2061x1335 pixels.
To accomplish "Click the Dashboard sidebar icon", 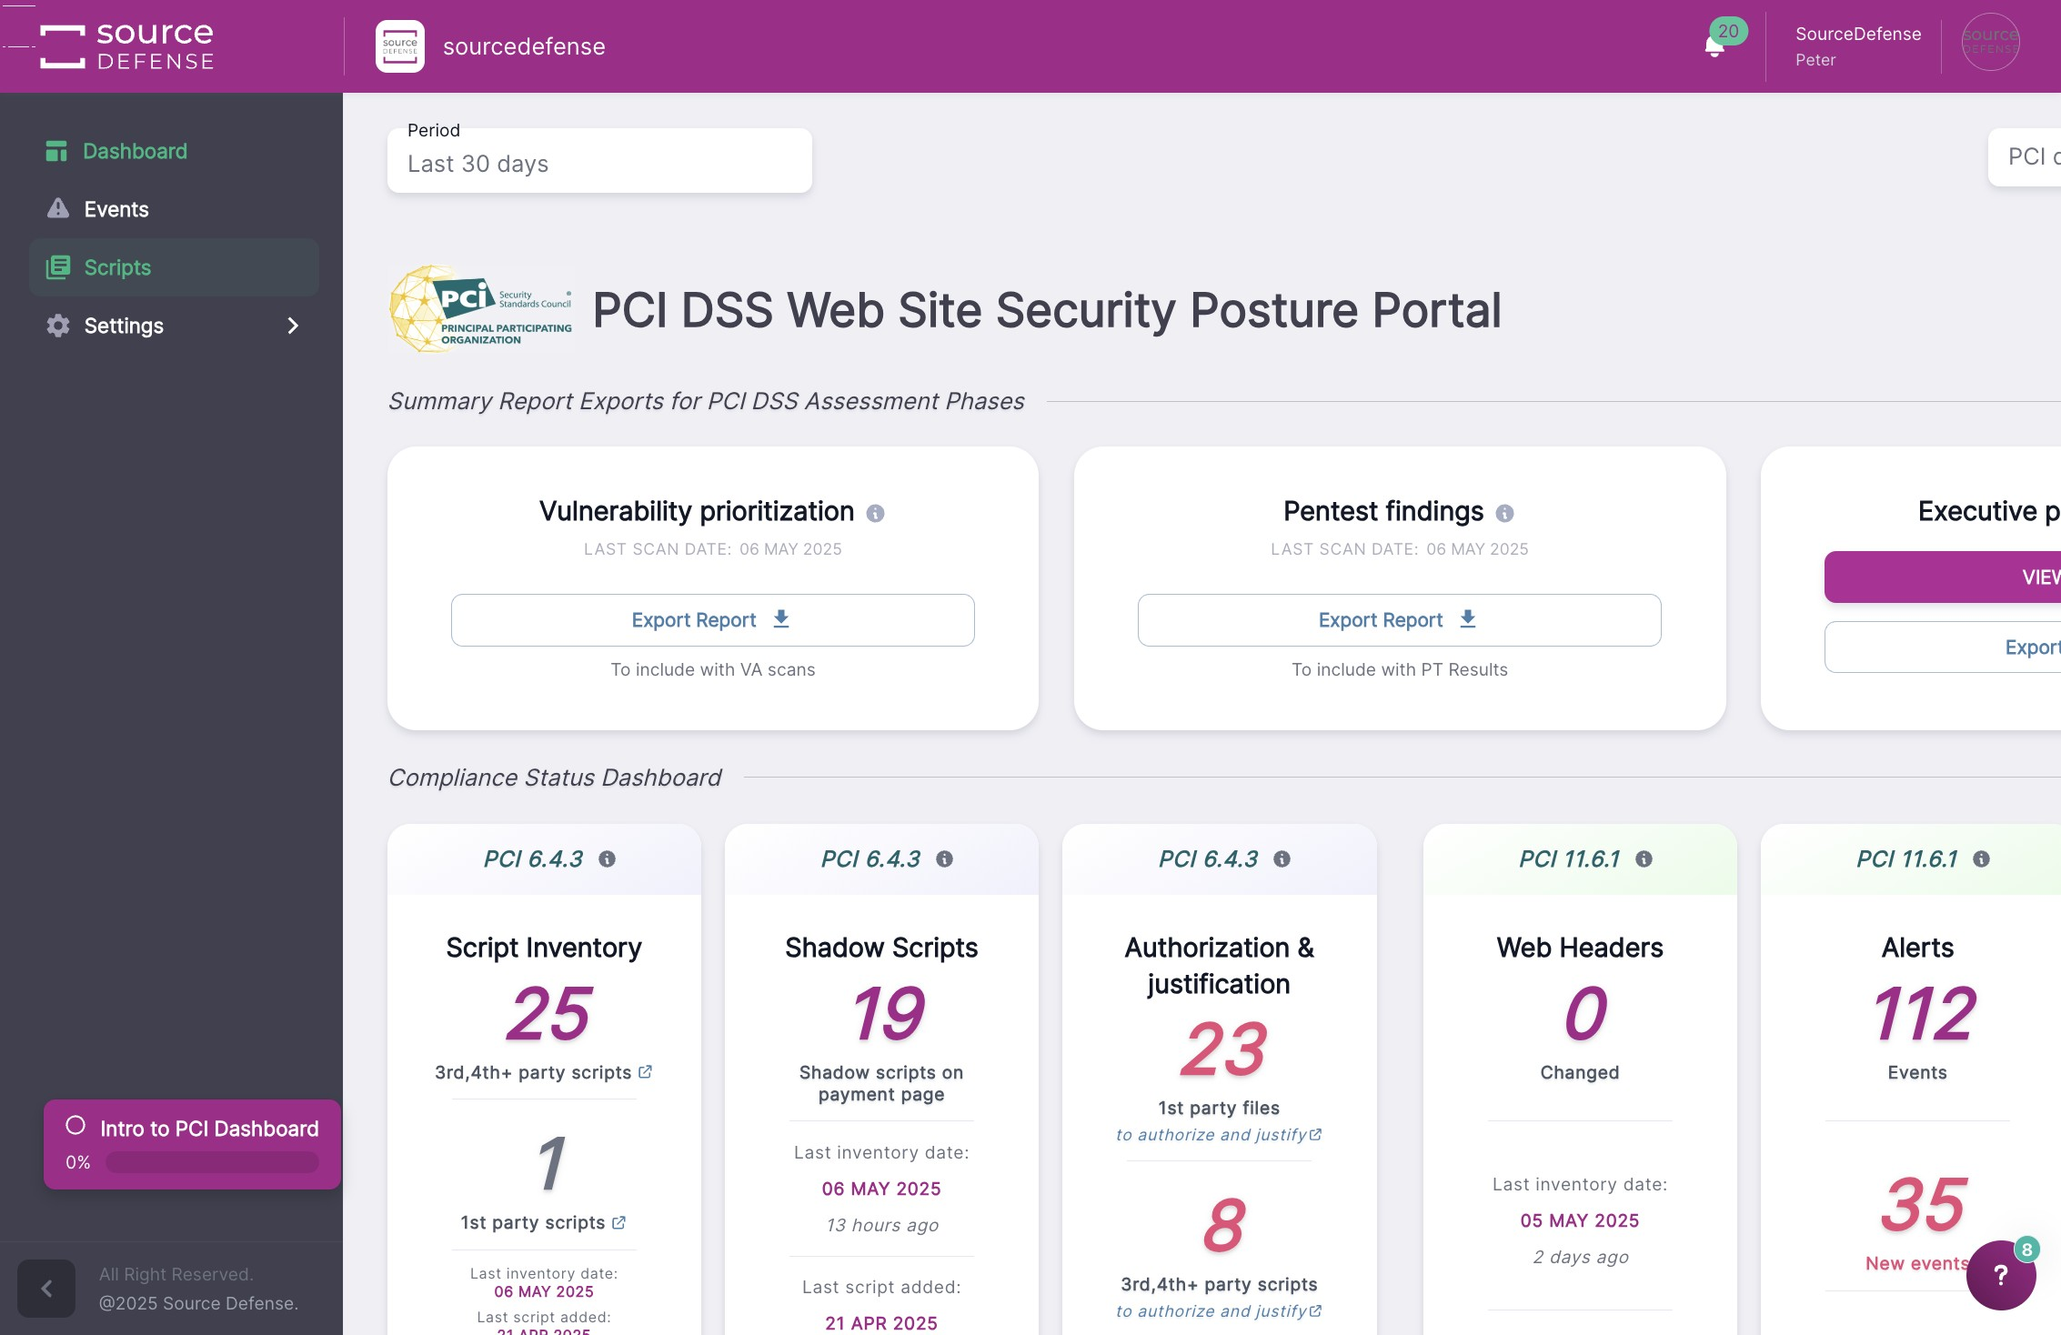I will click(x=56, y=151).
